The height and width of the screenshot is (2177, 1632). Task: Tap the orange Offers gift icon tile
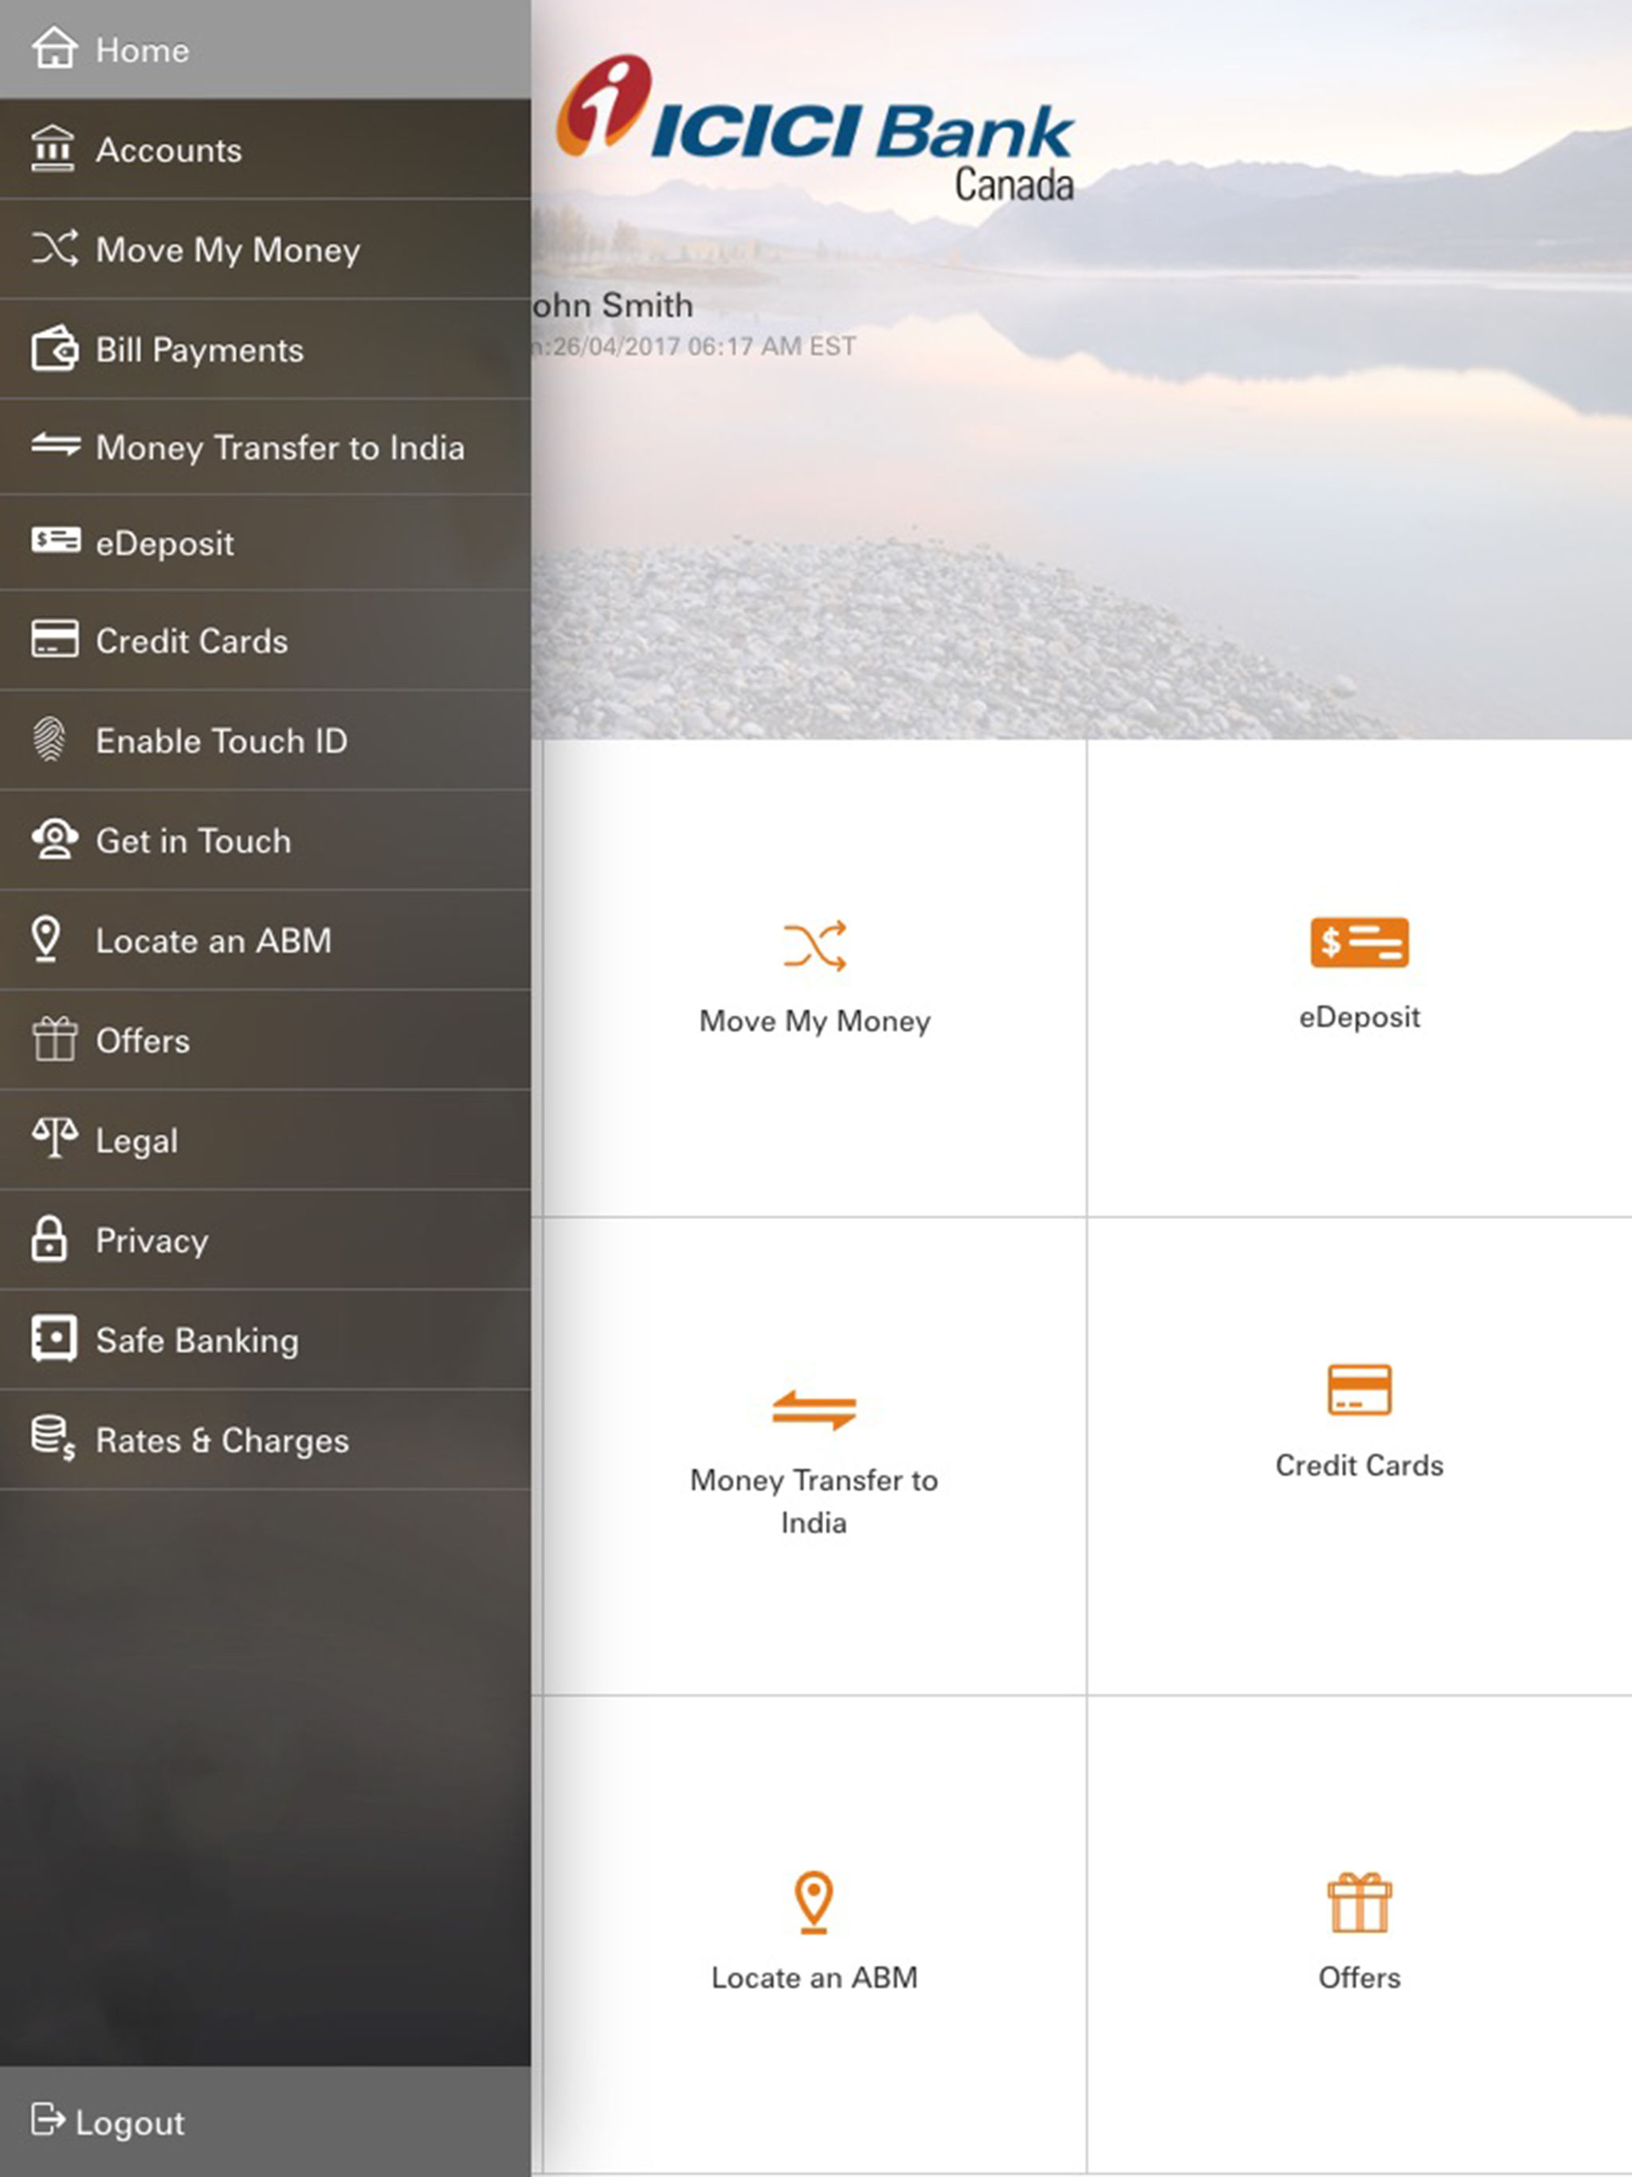1359,1901
